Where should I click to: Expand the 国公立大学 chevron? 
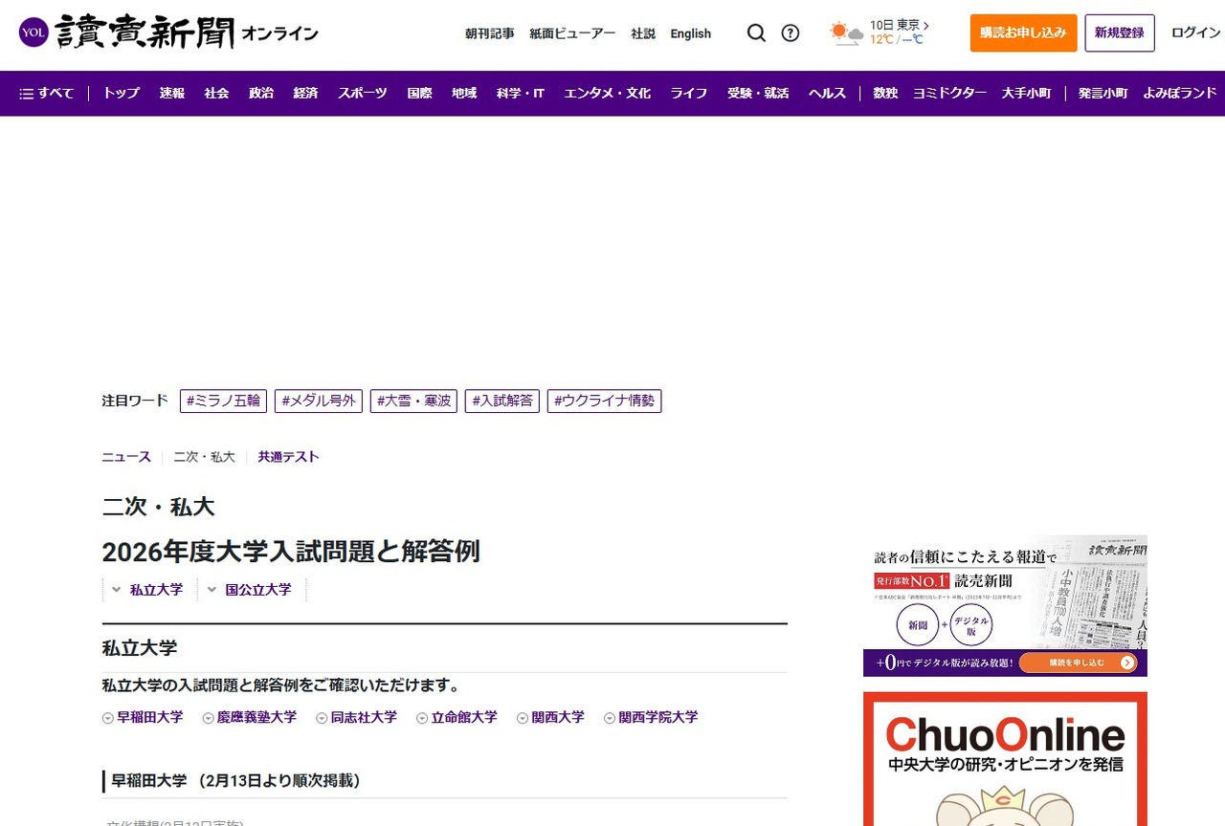pyautogui.click(x=211, y=590)
